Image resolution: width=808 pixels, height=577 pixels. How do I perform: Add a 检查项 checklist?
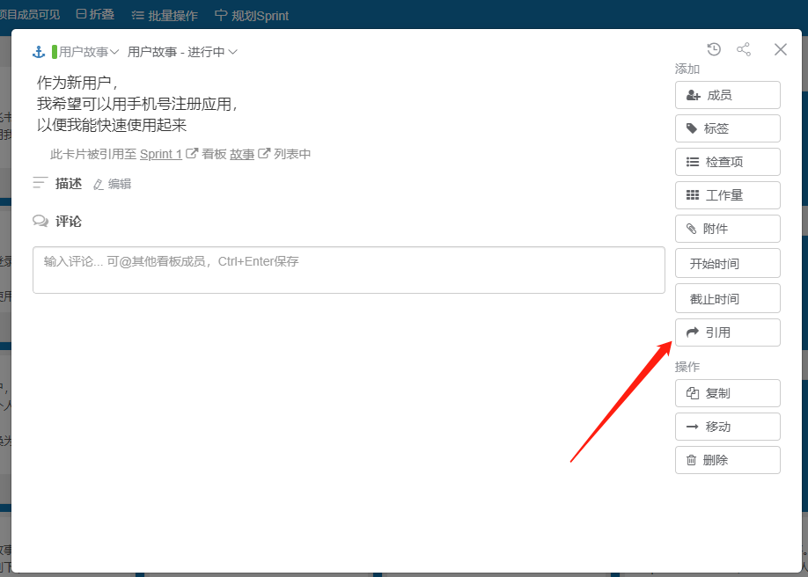(727, 162)
